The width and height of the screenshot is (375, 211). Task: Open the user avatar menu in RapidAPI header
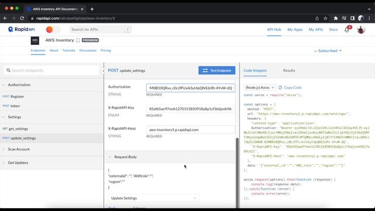pyautogui.click(x=361, y=30)
